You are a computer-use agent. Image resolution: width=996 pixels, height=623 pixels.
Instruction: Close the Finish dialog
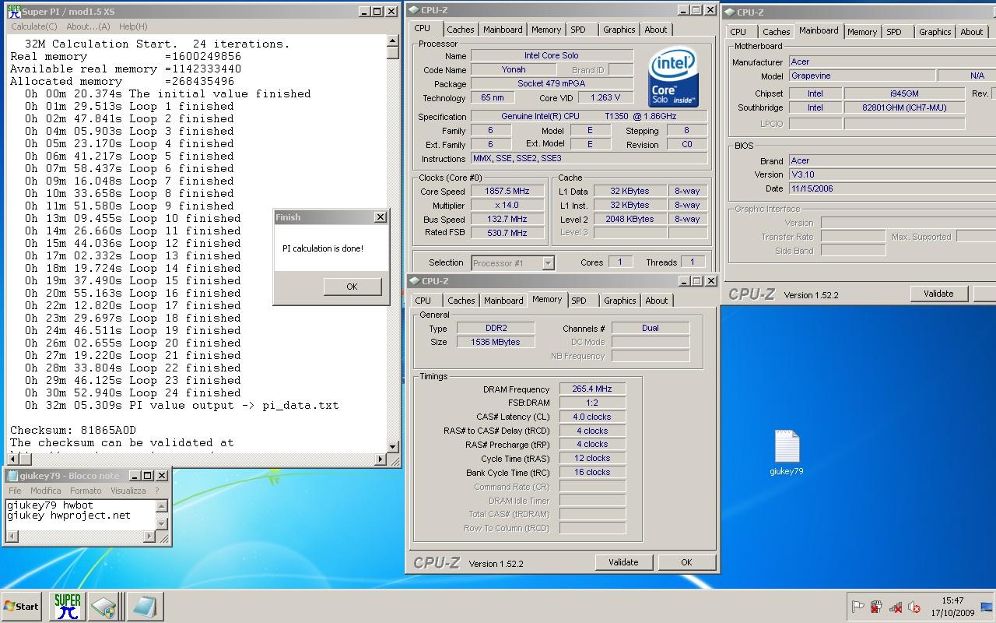380,217
